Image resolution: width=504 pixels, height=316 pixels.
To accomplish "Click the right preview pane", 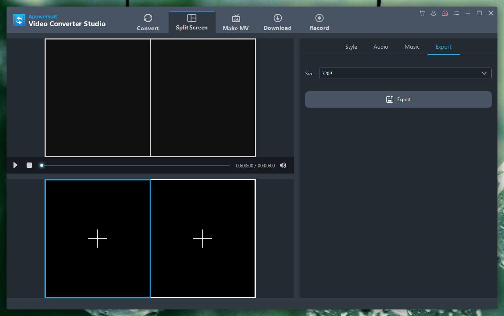I will pos(203,98).
